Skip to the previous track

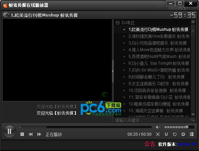coord(31,134)
